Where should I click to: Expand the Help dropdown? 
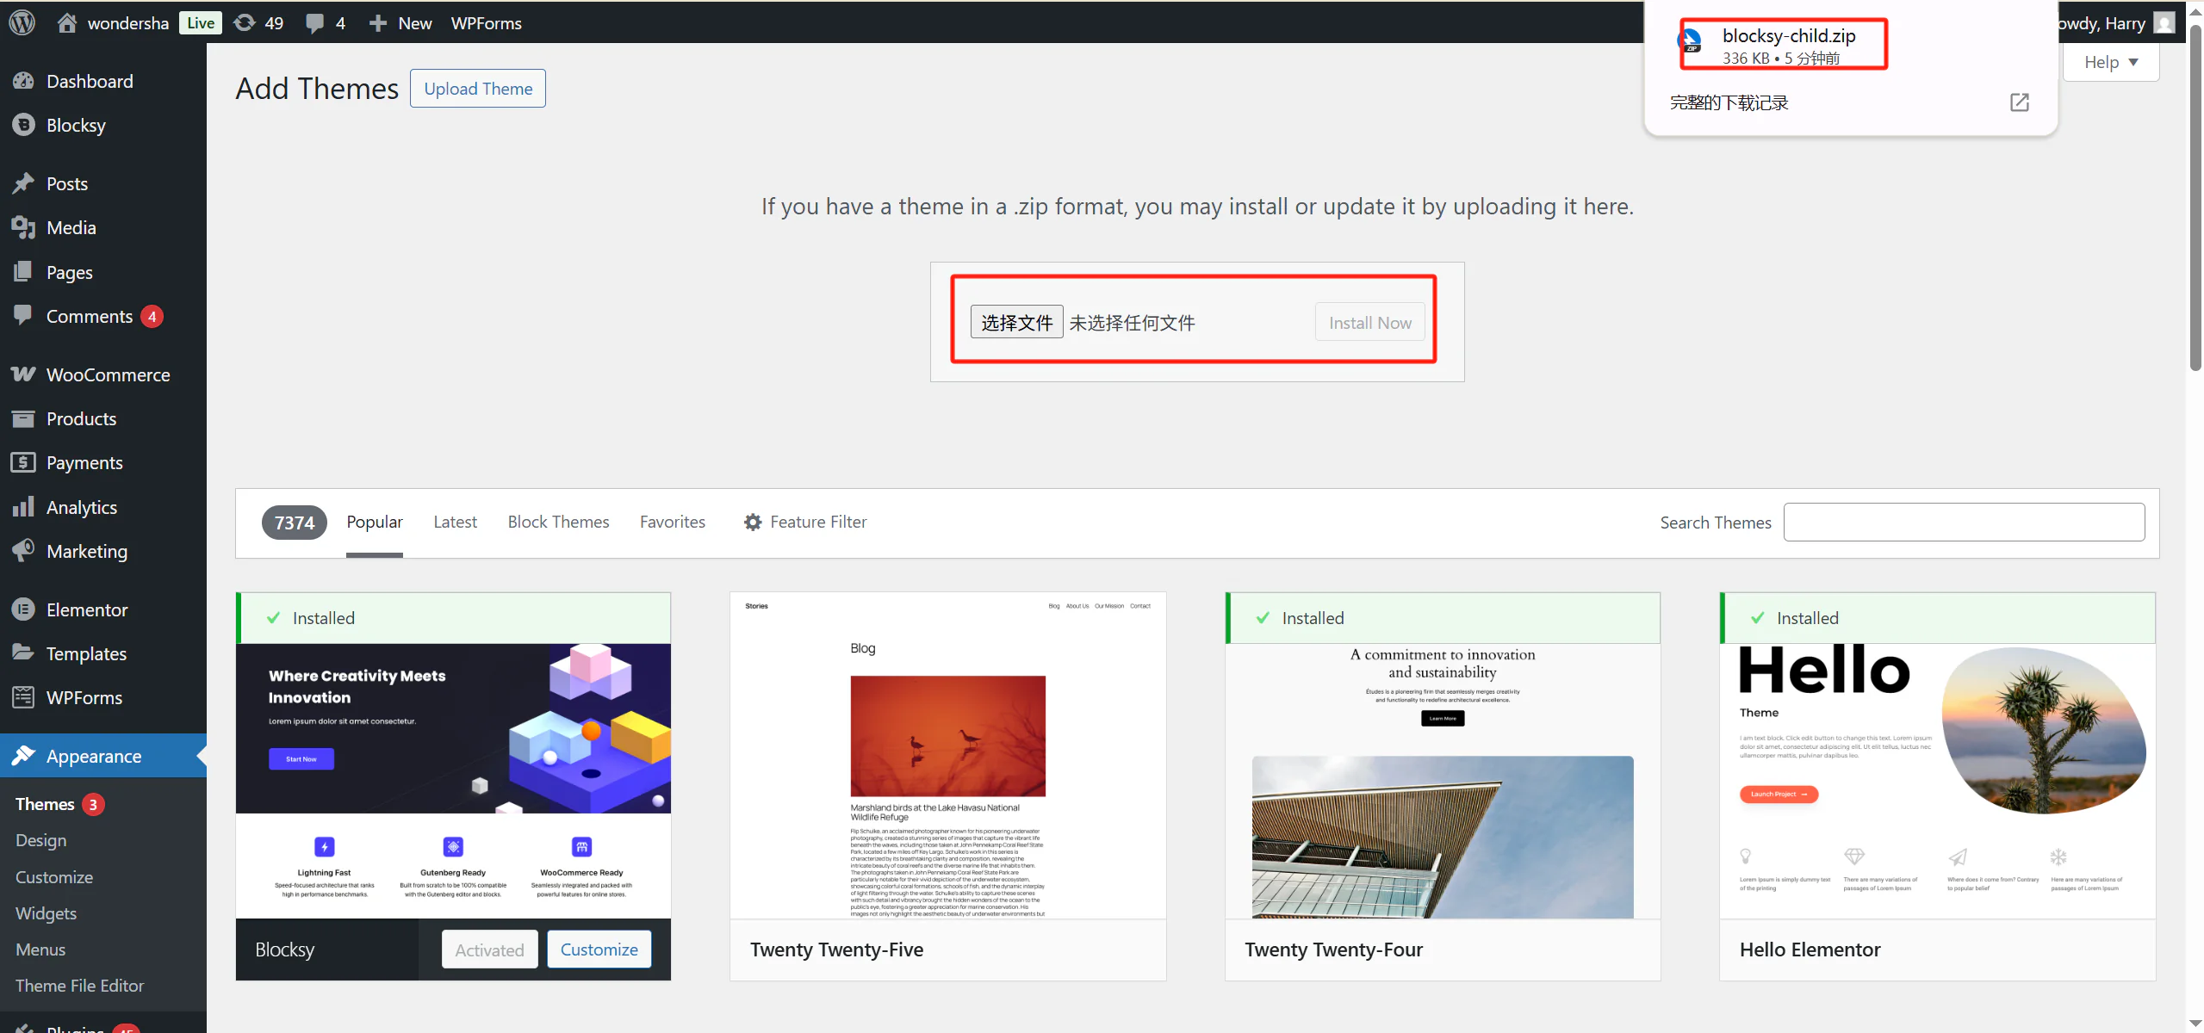tap(2112, 61)
